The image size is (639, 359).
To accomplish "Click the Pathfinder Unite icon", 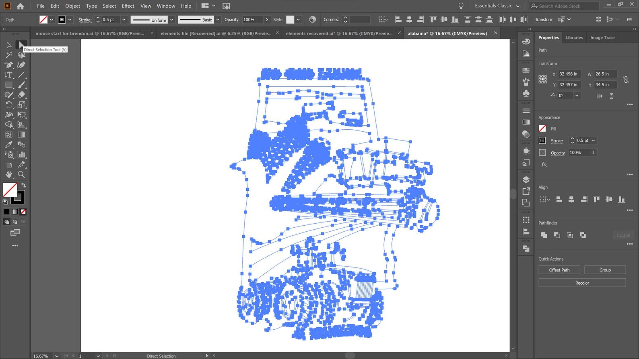I will pos(544,235).
